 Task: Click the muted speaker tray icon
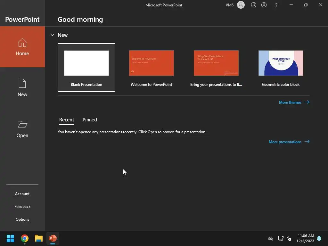(x=289, y=238)
